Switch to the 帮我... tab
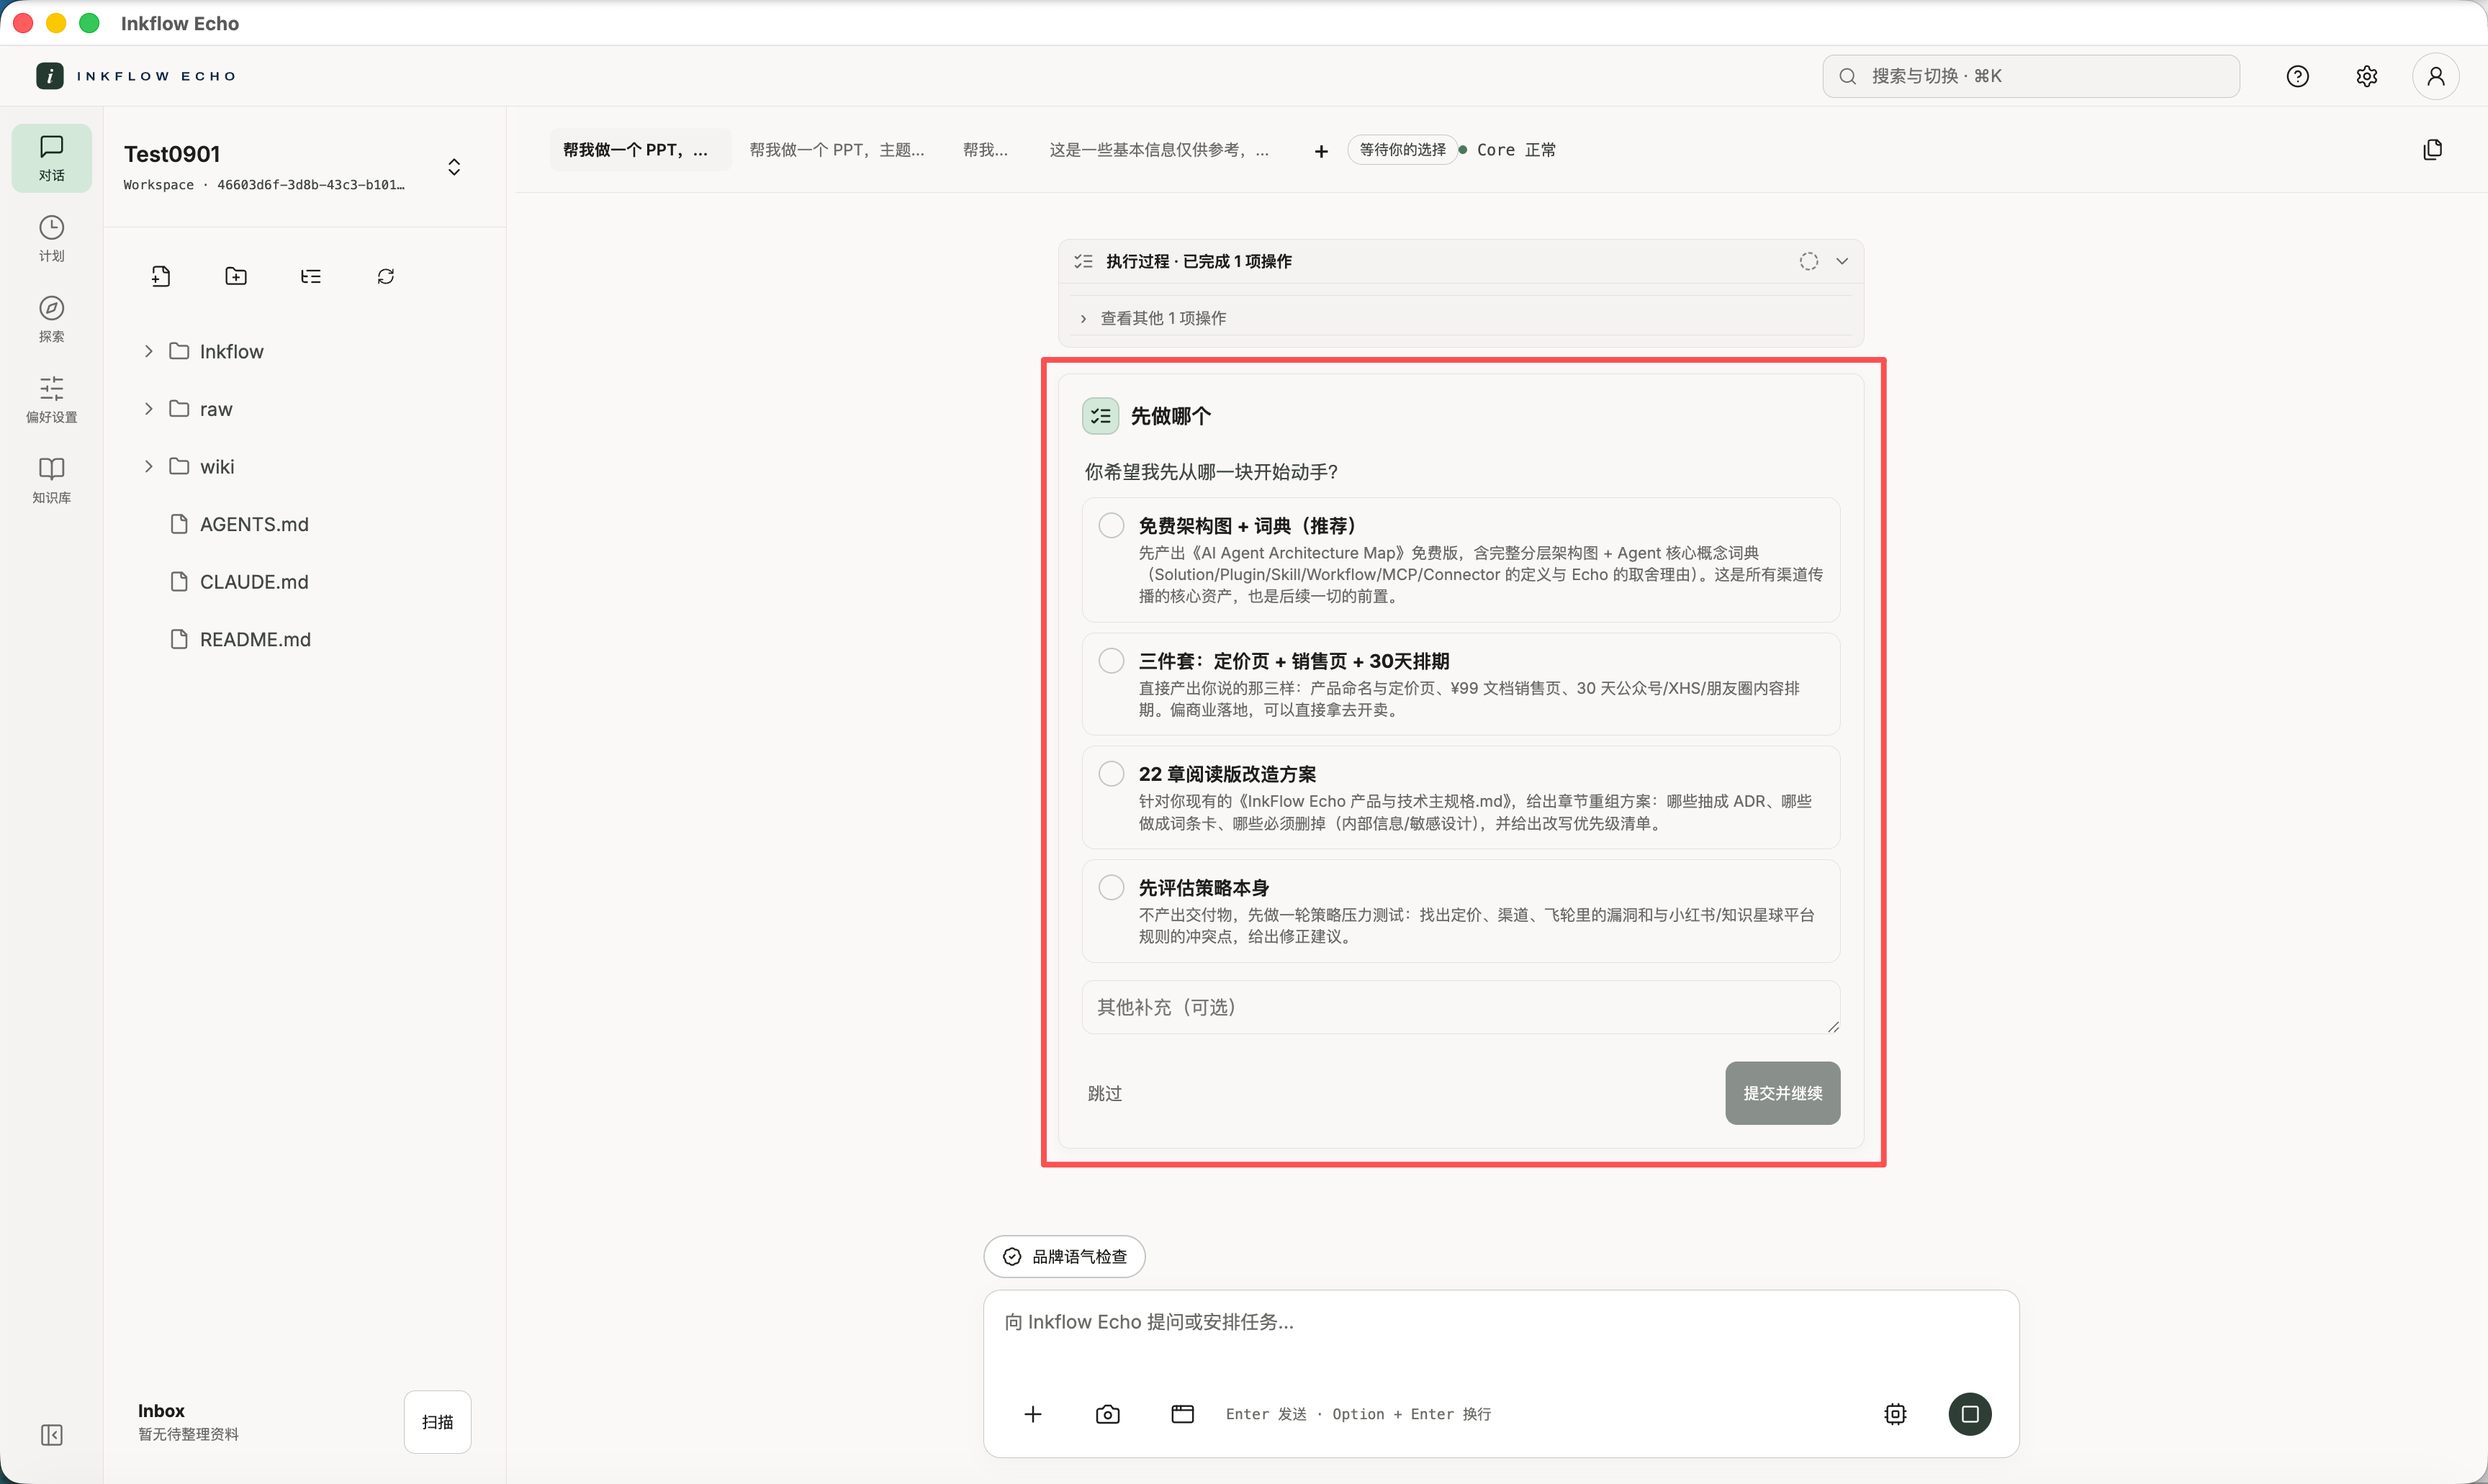This screenshot has height=1484, width=2488. pos(985,150)
